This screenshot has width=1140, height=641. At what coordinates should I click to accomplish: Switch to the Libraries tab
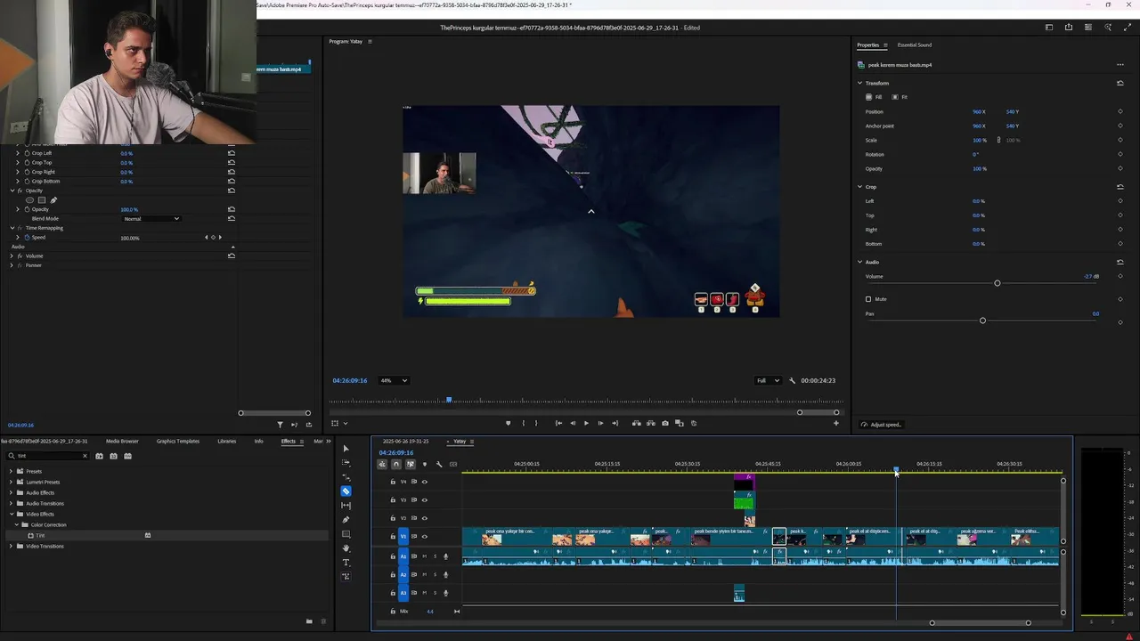227,441
